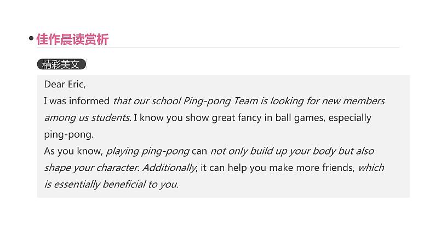Click the pink heading 佳作晨读赏析
Image resolution: width=435 pixels, height=243 pixels.
point(72,39)
